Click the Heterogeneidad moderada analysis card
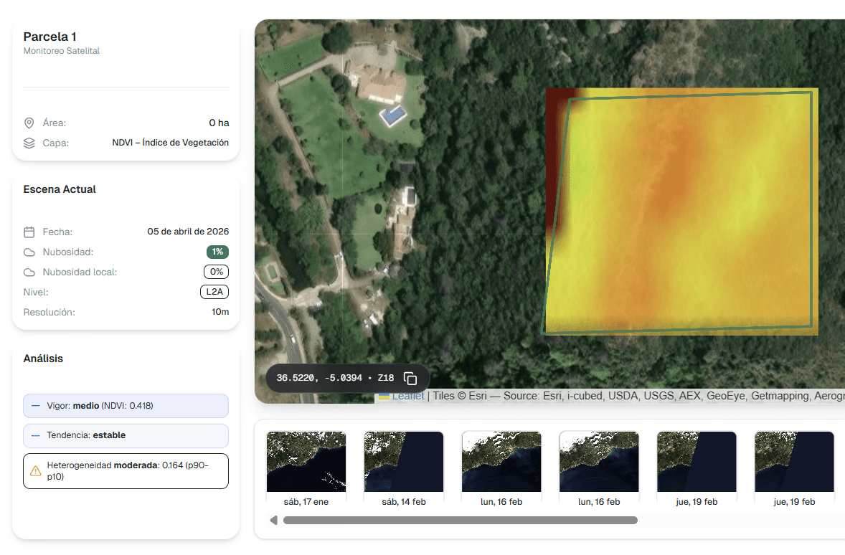Screen dimensions: 845x555 tap(126, 471)
